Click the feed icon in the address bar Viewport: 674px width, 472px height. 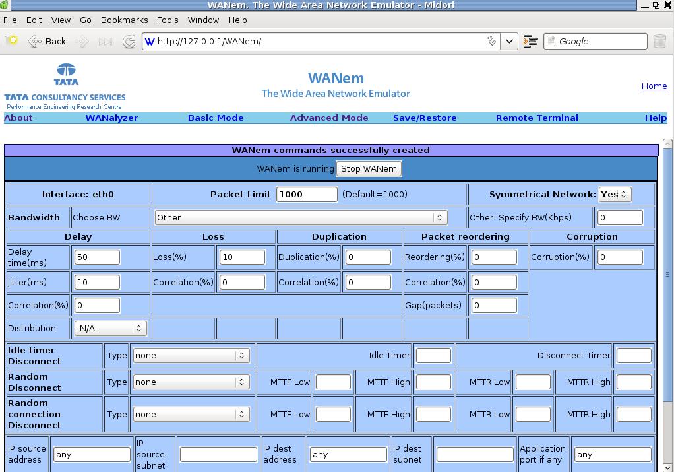491,41
